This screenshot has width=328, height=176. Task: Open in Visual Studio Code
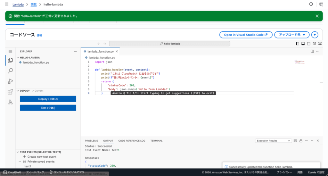point(246,35)
